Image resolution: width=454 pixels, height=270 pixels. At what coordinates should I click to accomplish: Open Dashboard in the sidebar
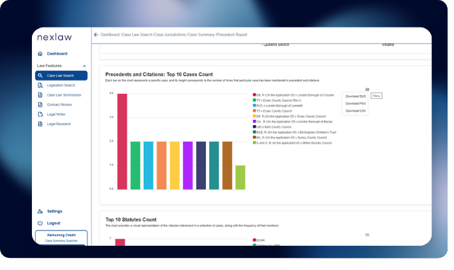[57, 54]
